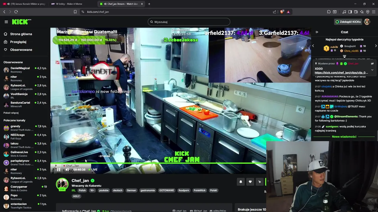Hide the pinned chat message
Viewport: 378px width, 212px height.
pyautogui.click(x=372, y=64)
